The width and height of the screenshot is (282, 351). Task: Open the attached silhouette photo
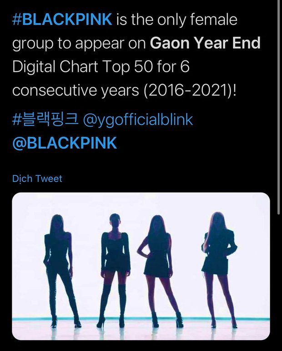(x=141, y=266)
